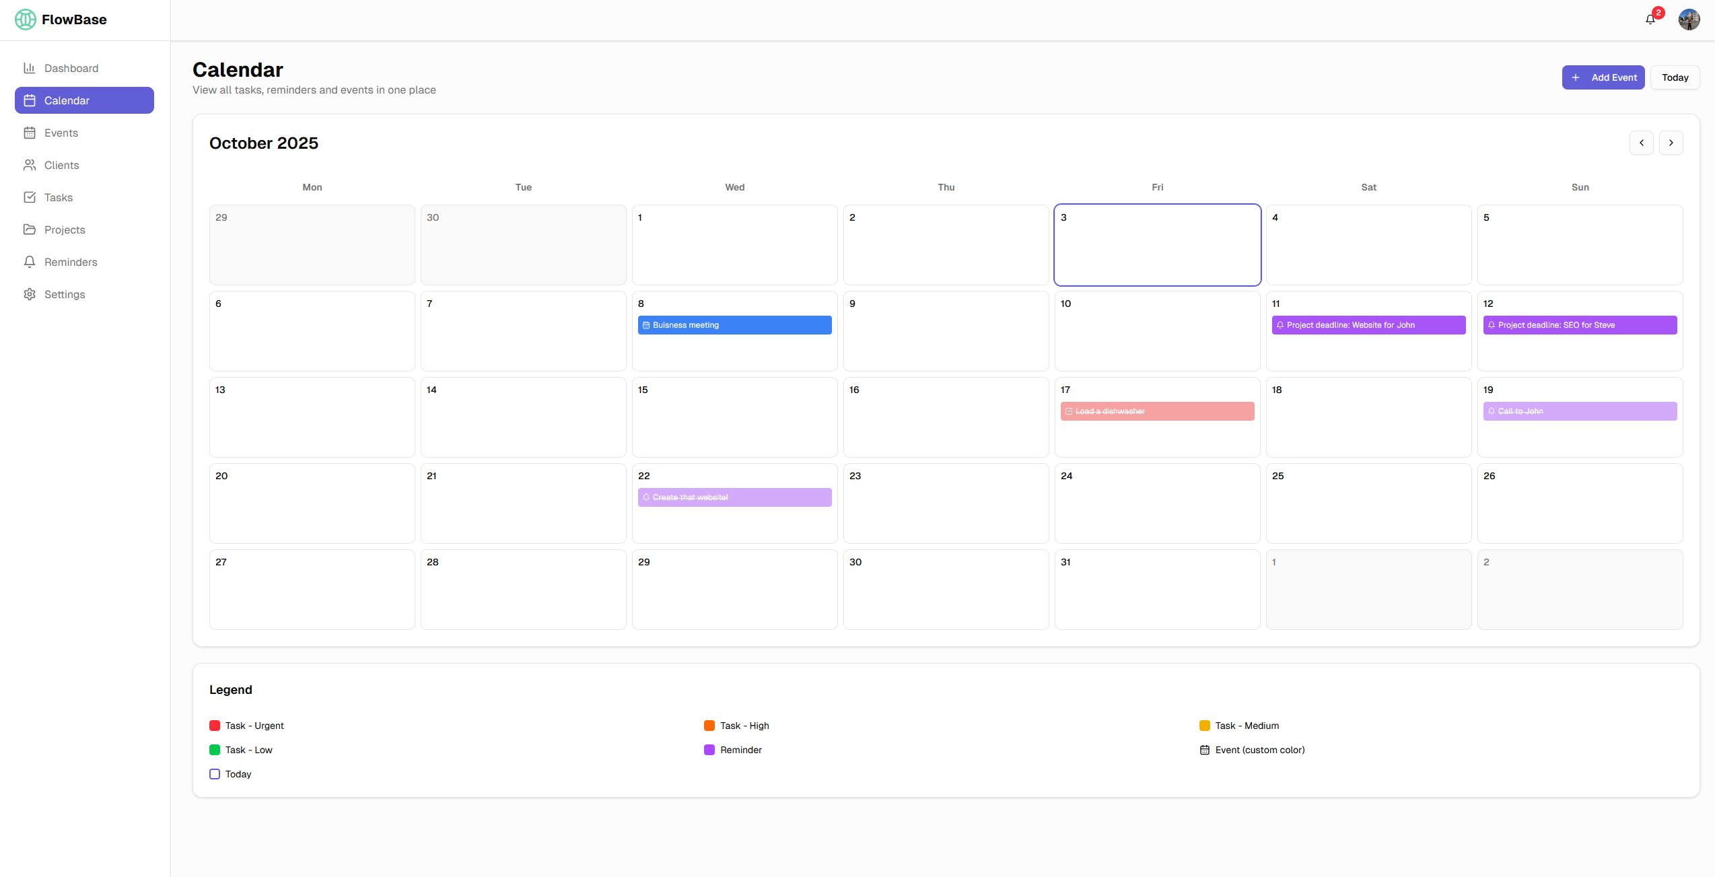Click the red Task - Urgent color swatch
Screen dimensions: 1715x877
click(215, 726)
